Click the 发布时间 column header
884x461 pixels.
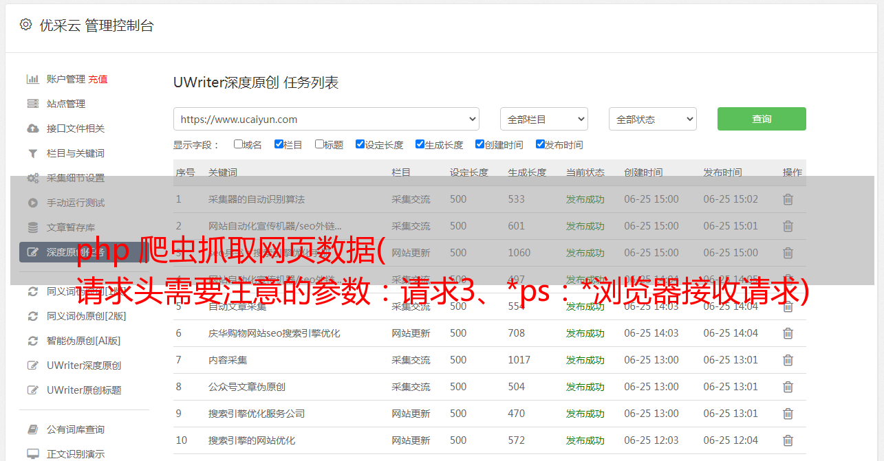722,172
